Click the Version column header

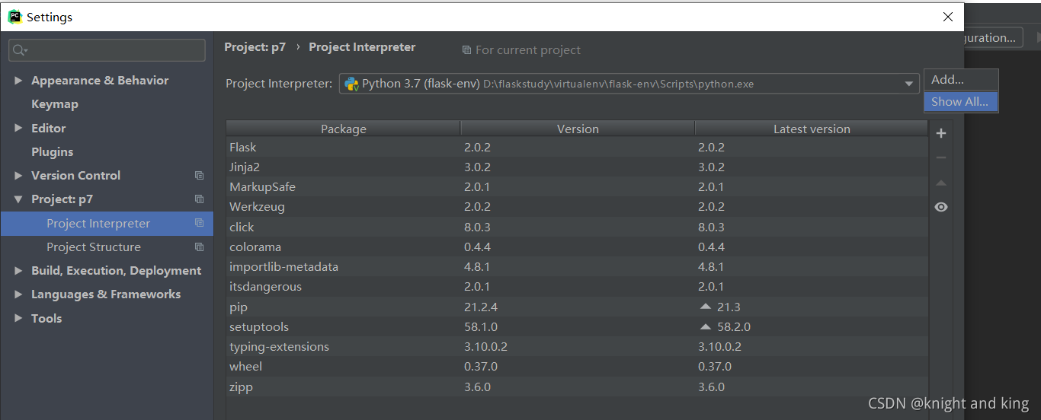pyautogui.click(x=578, y=129)
